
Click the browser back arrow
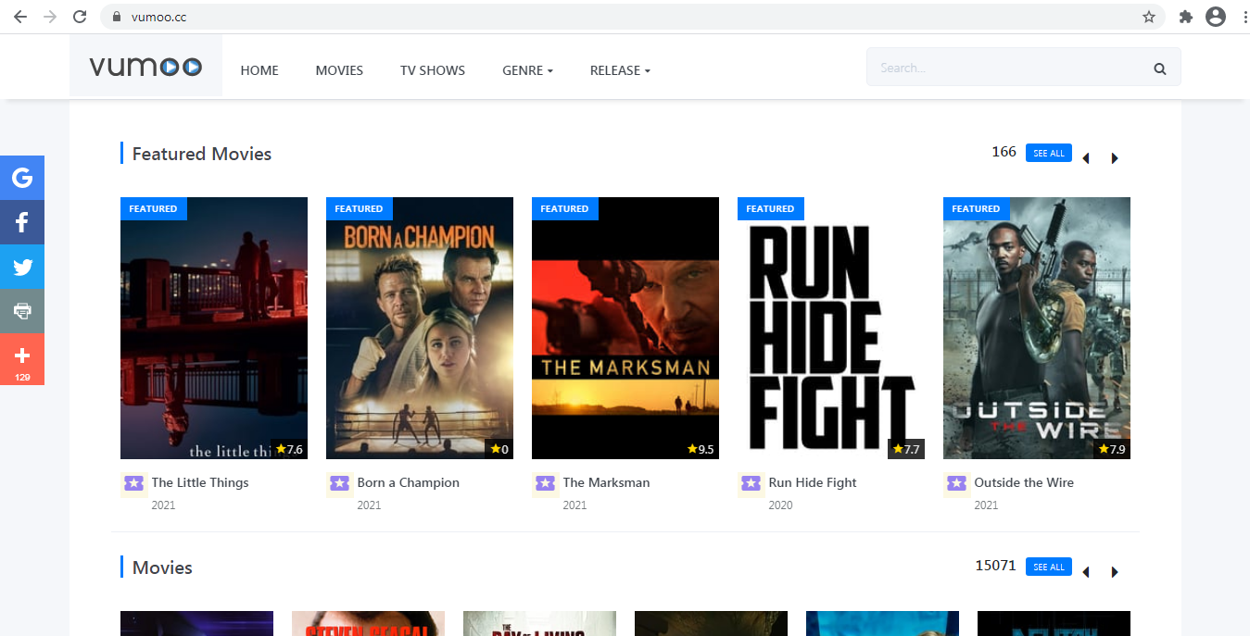click(20, 17)
